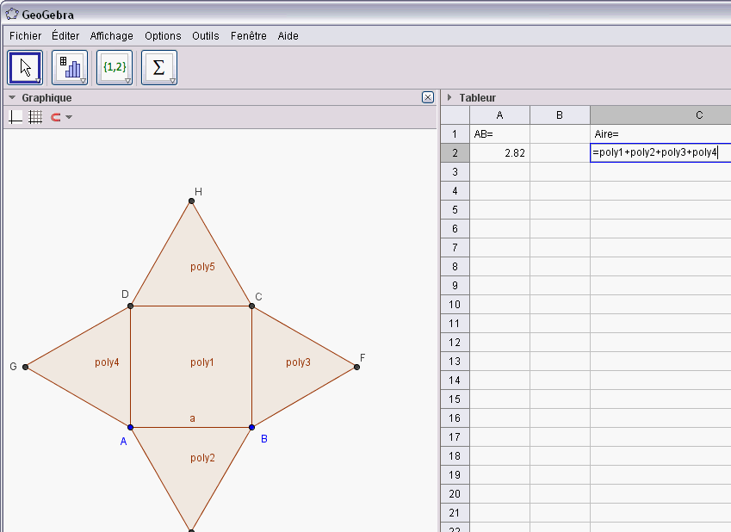Image resolution: width=731 pixels, height=532 pixels.
Task: Open the One Variable Analysis chart tool
Action: [70, 67]
